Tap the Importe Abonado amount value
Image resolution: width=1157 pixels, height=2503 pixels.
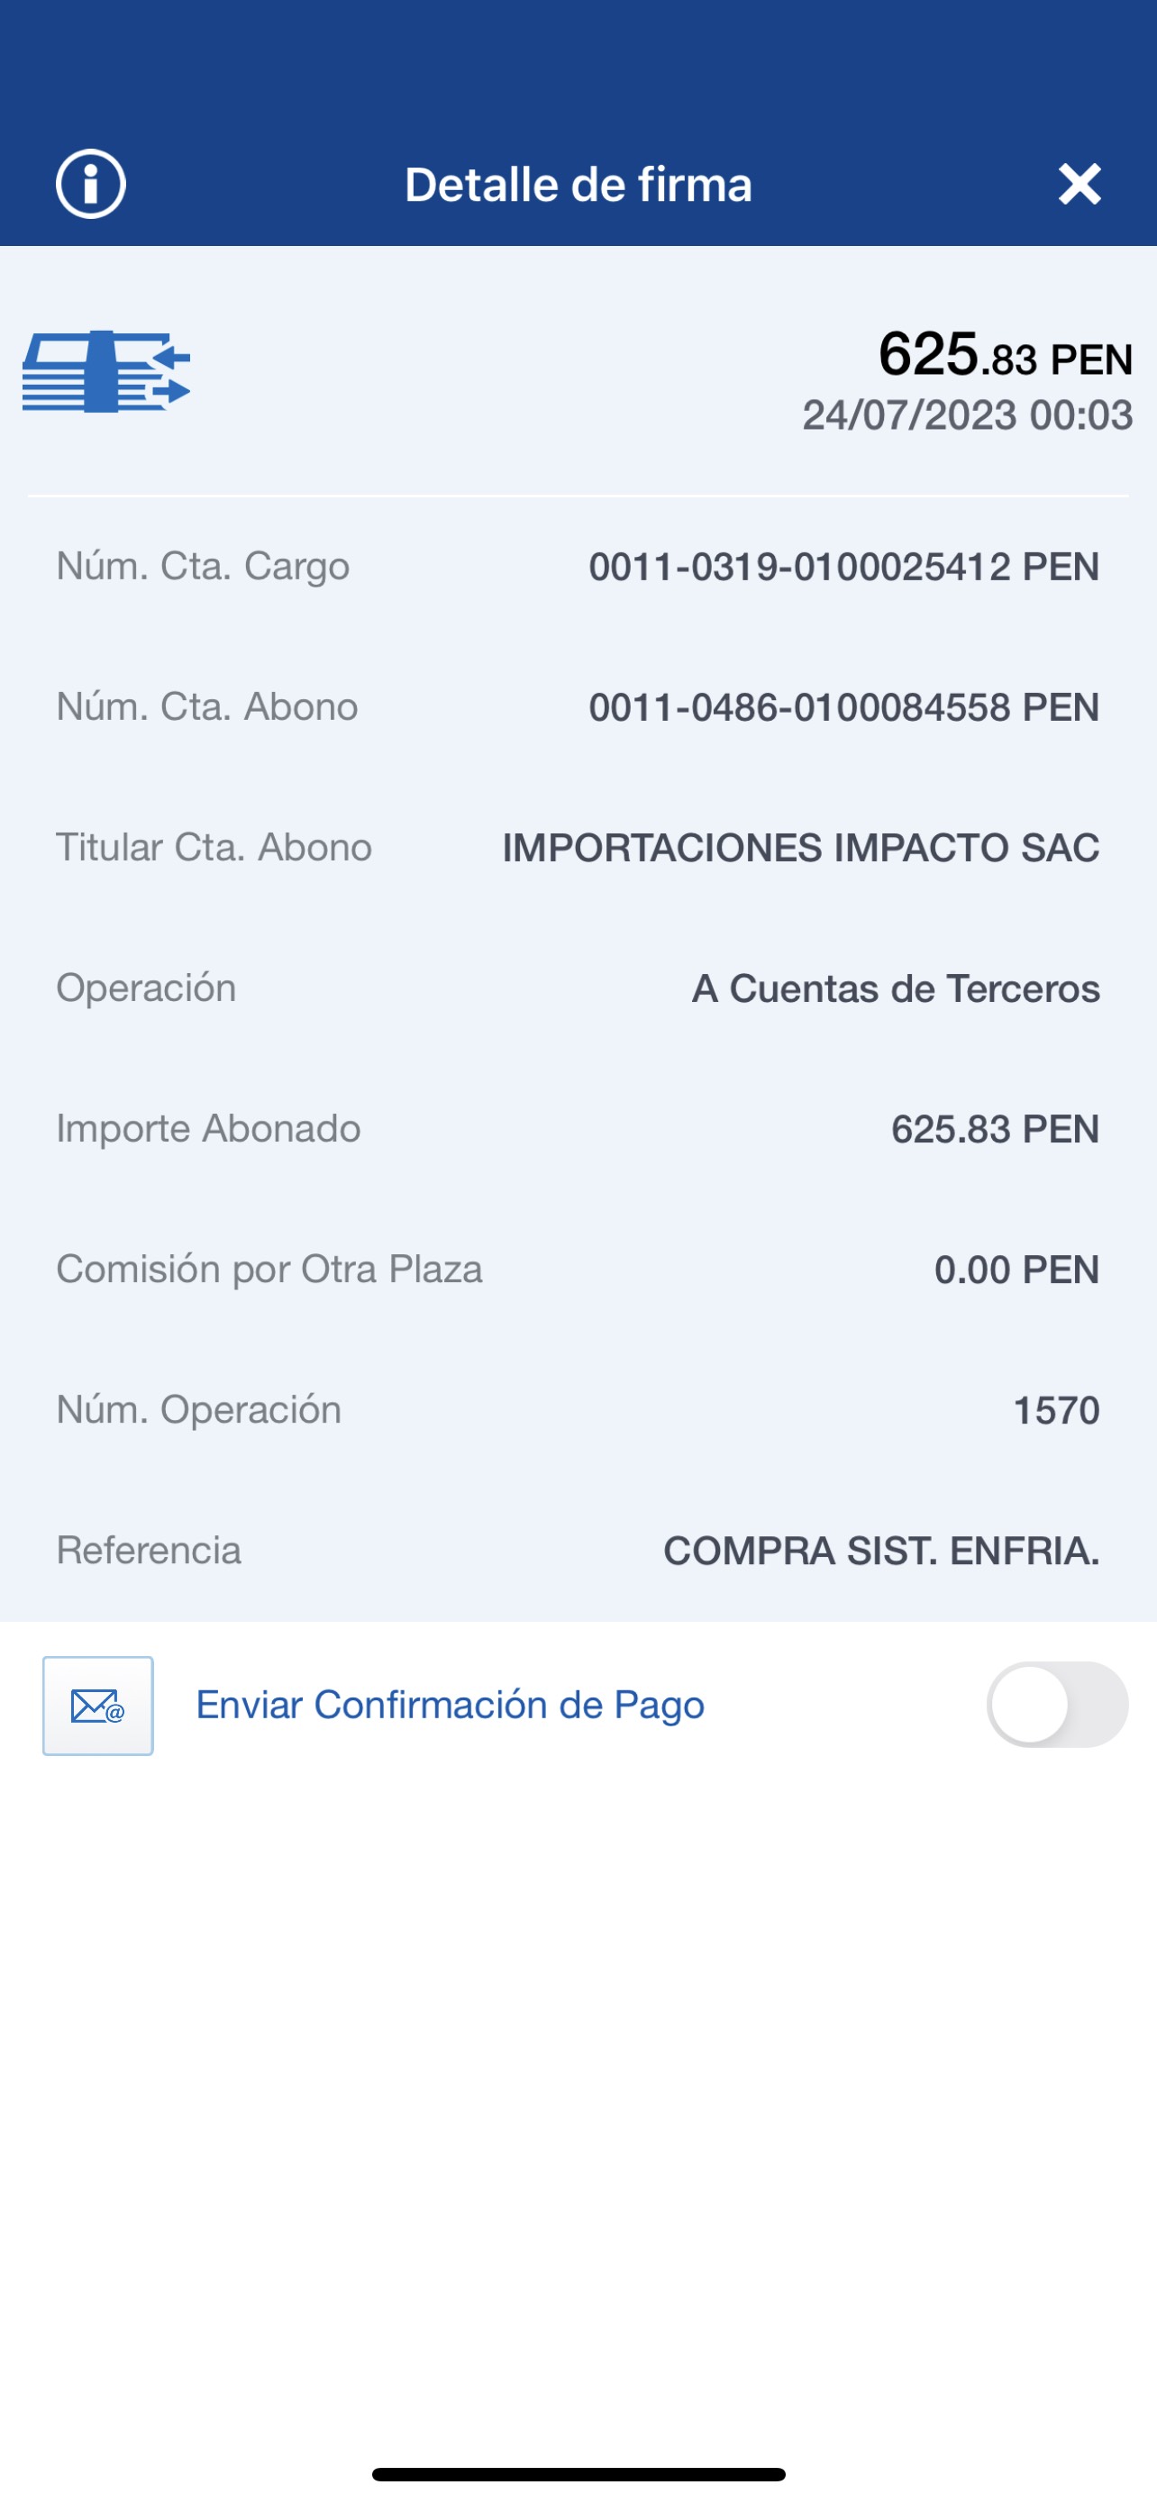(995, 1129)
